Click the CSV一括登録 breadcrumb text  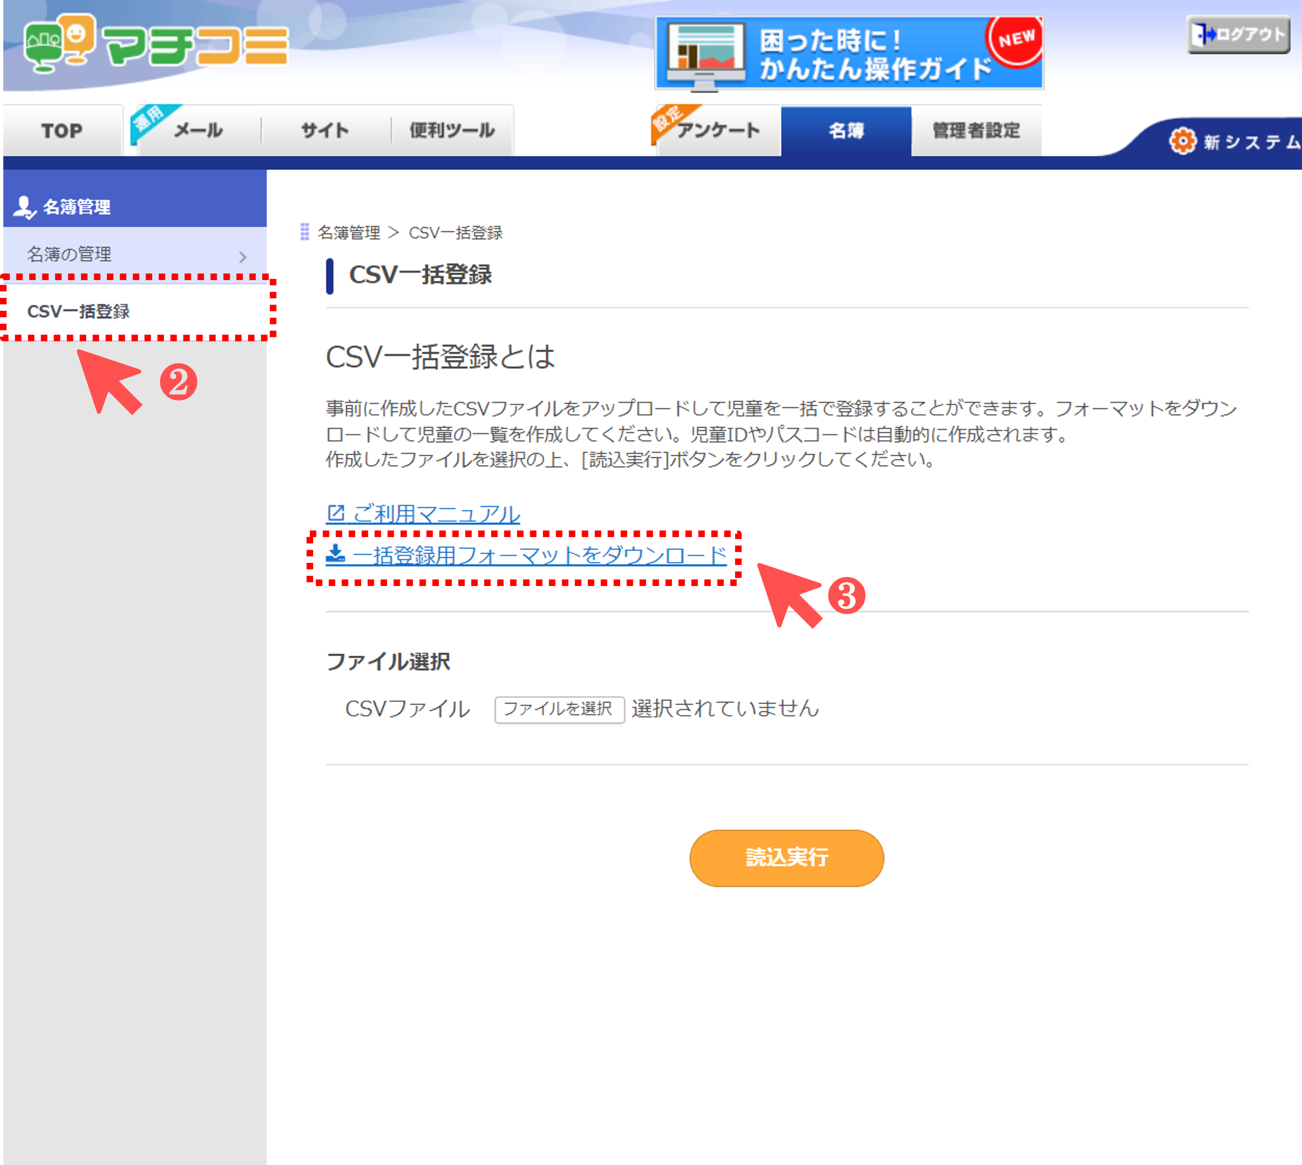[455, 233]
